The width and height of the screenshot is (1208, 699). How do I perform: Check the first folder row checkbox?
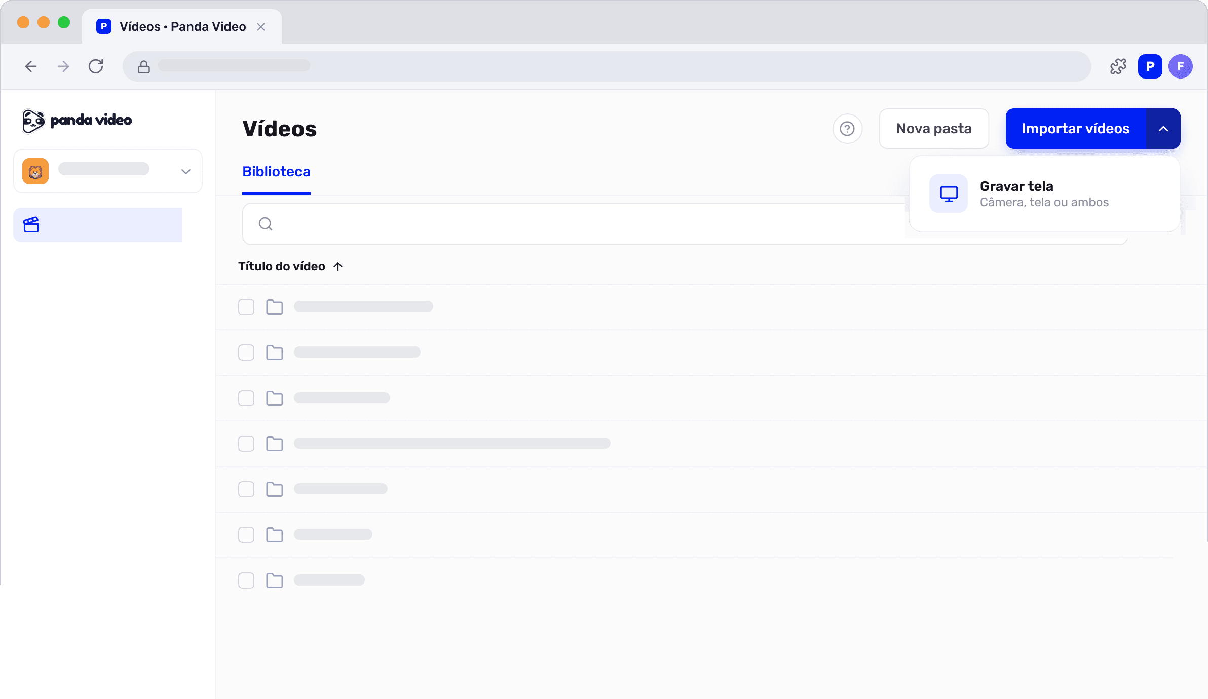coord(246,307)
